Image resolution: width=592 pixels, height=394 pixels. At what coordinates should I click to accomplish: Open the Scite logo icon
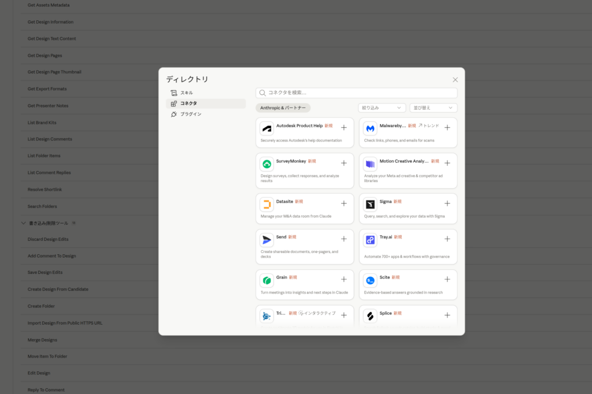(370, 280)
